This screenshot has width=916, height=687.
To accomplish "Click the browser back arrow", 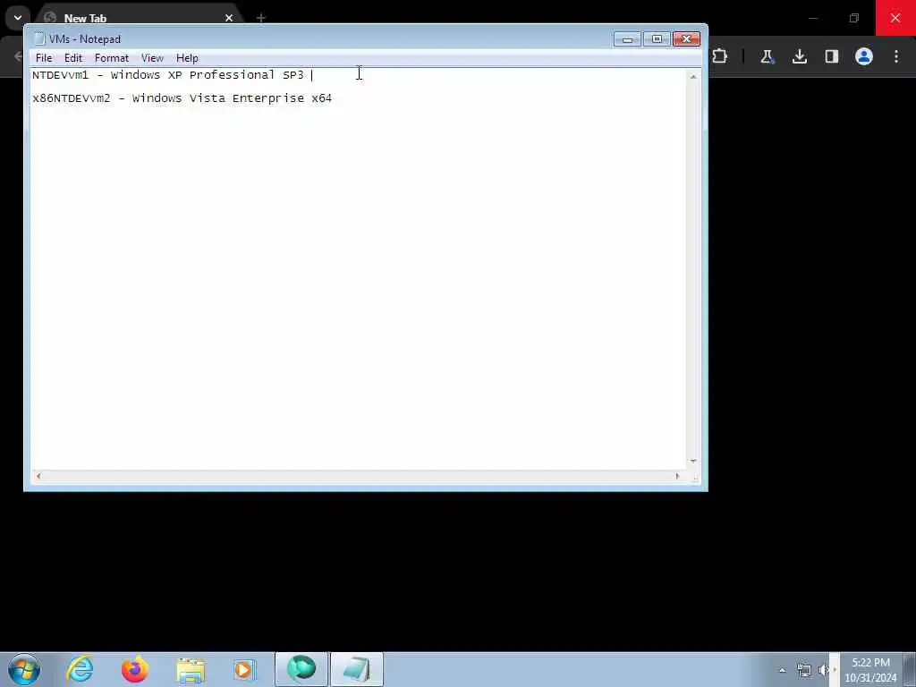I will point(18,56).
